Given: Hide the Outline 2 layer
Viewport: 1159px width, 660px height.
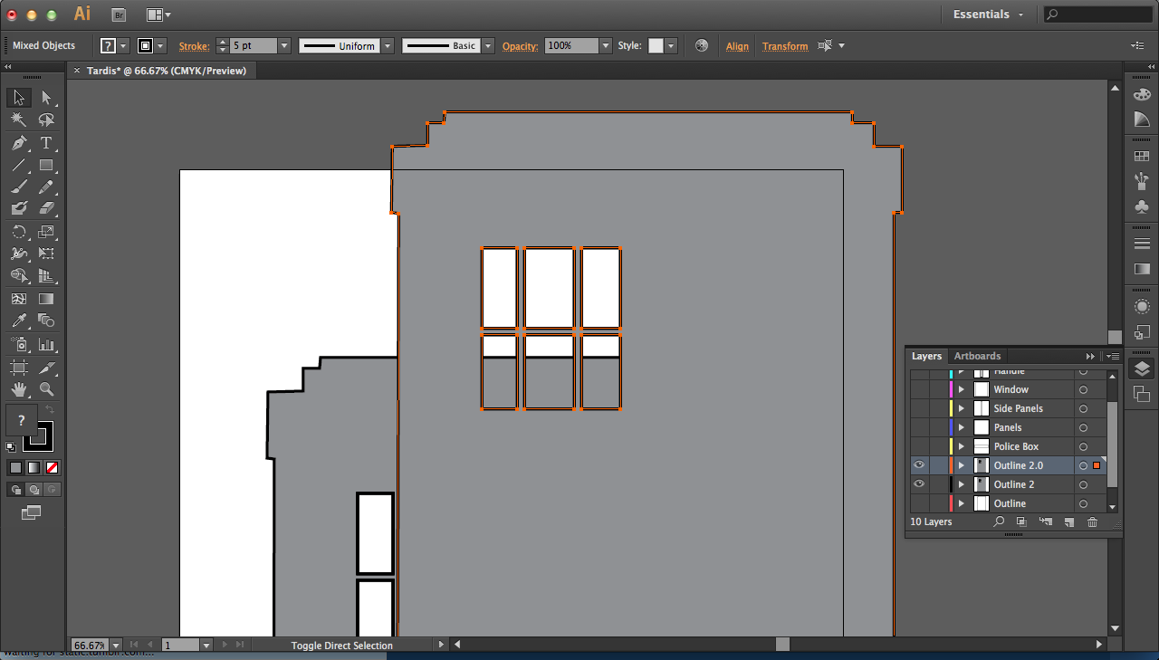Looking at the screenshot, I should tap(919, 484).
